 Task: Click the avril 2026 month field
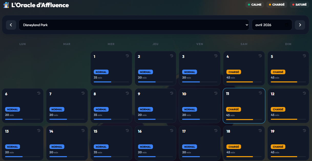[268, 25]
